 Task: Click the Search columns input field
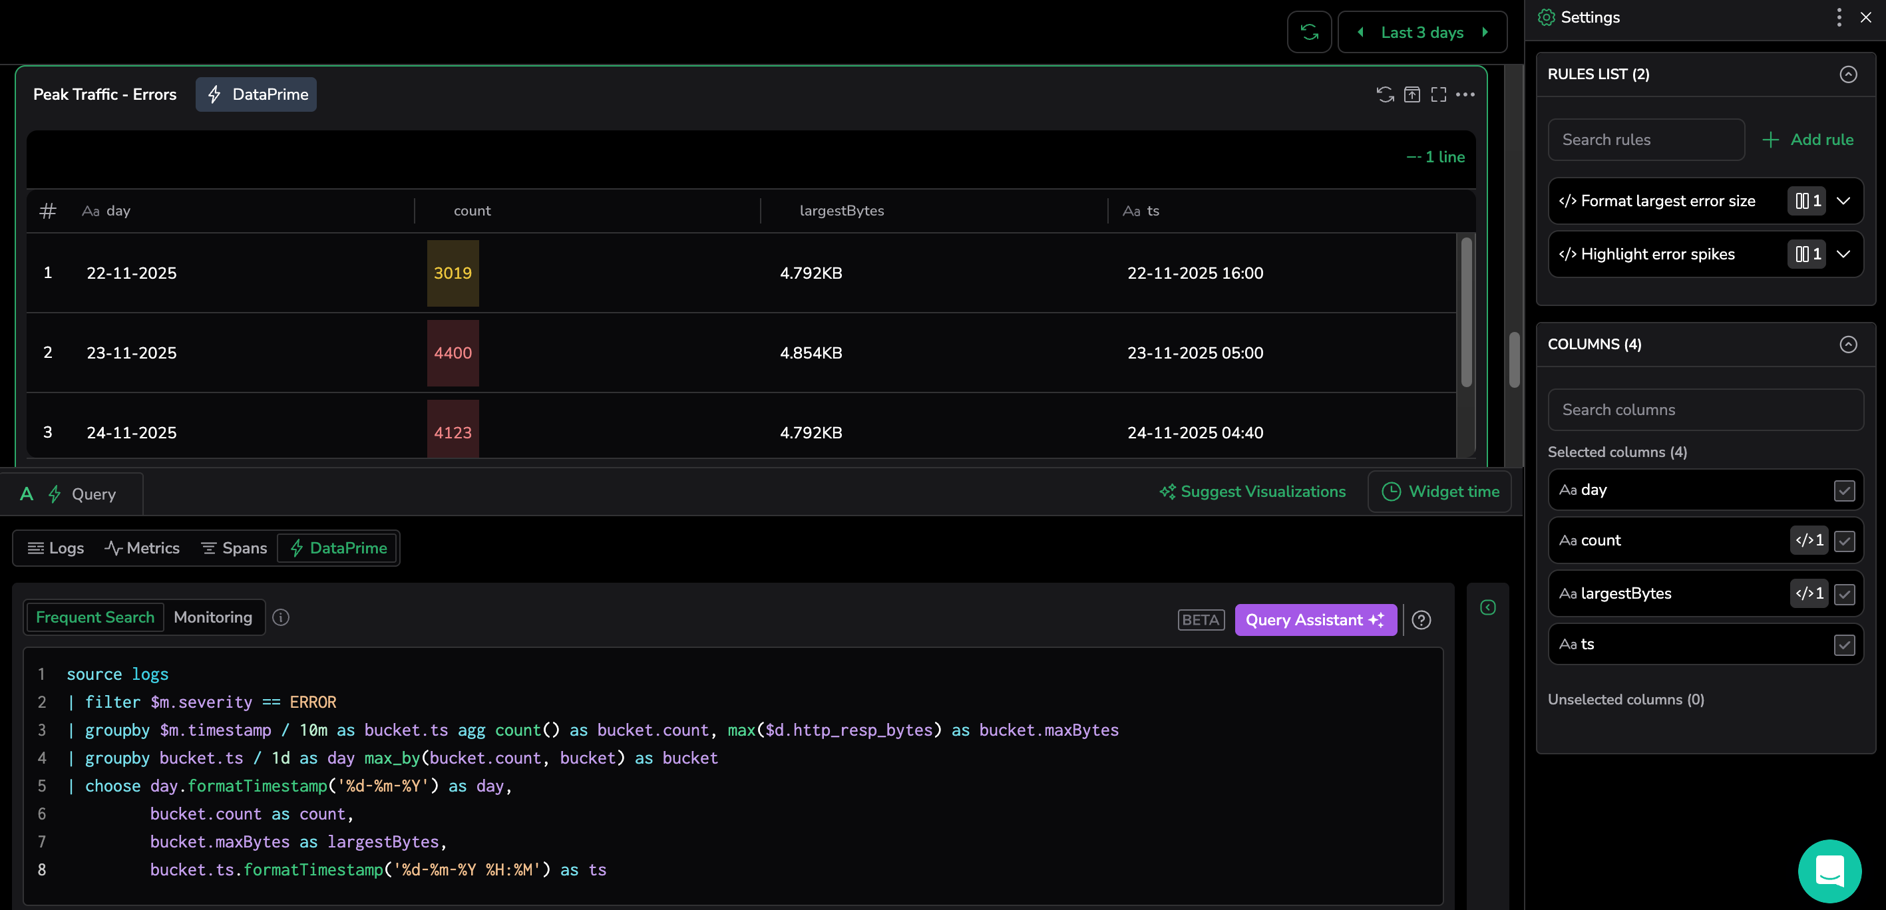pos(1704,409)
